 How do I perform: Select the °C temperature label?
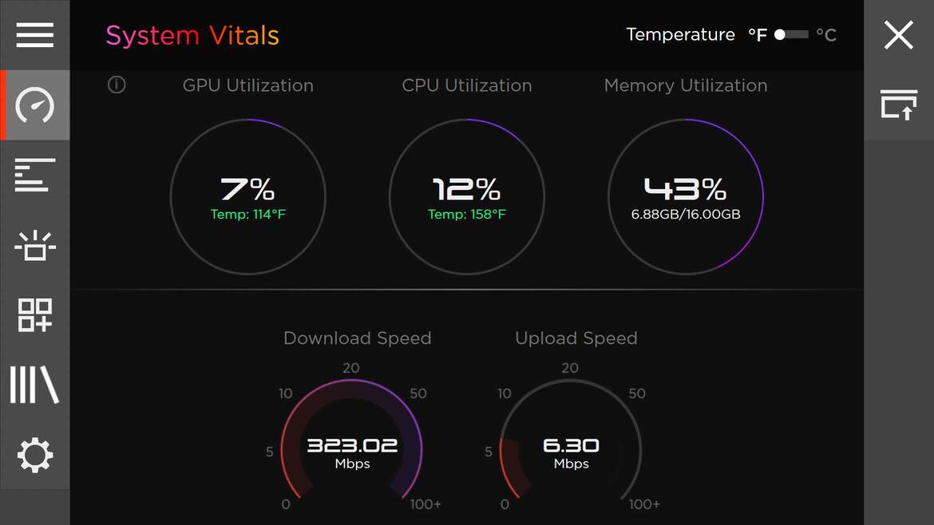coord(826,34)
